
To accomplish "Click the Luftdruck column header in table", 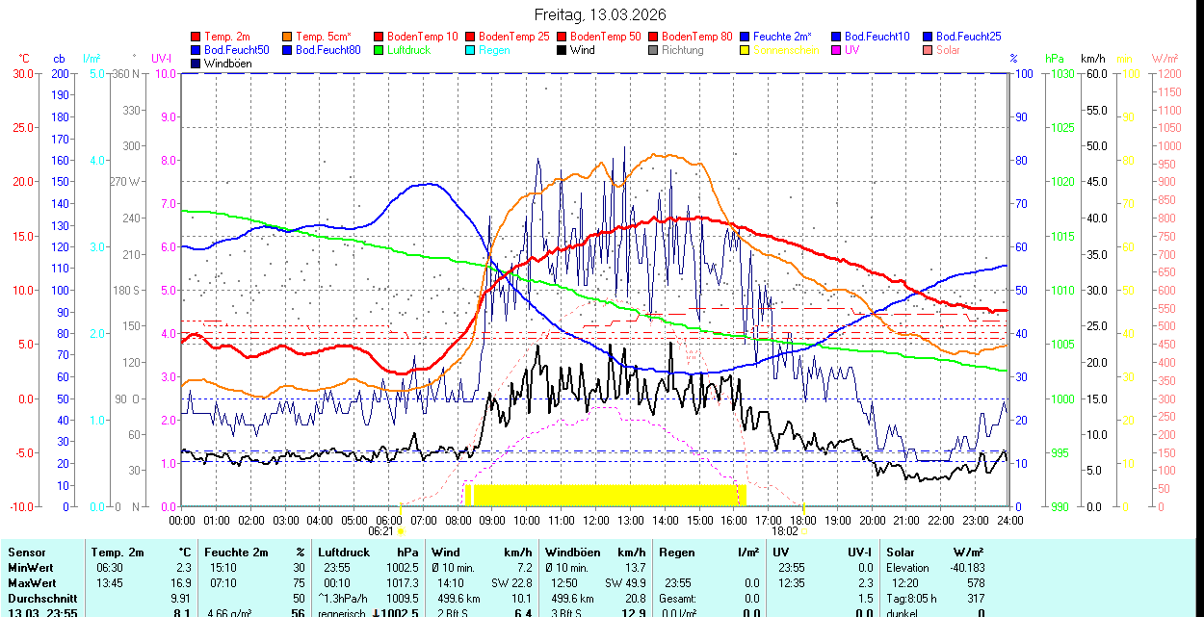I will [344, 553].
